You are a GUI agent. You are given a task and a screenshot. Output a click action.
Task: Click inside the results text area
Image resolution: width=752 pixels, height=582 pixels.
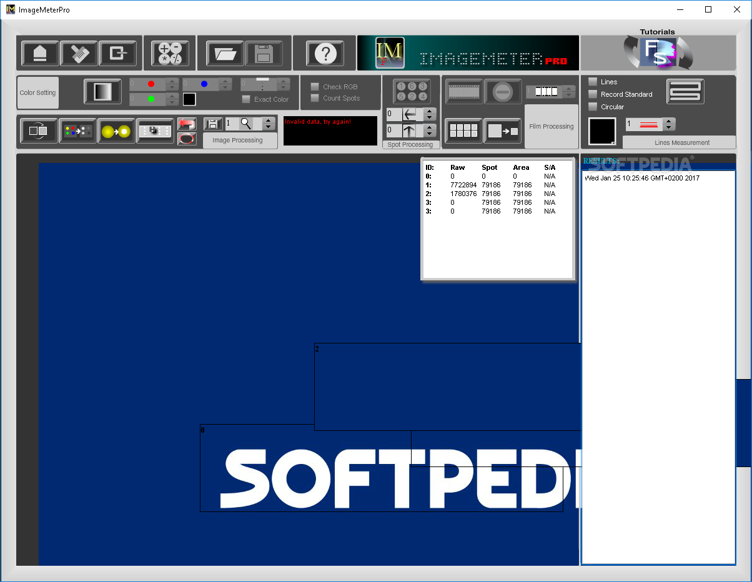(x=658, y=367)
